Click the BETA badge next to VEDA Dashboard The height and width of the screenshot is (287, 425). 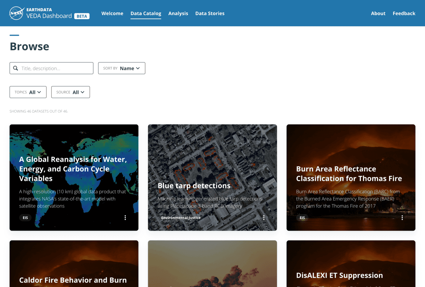coord(82,16)
